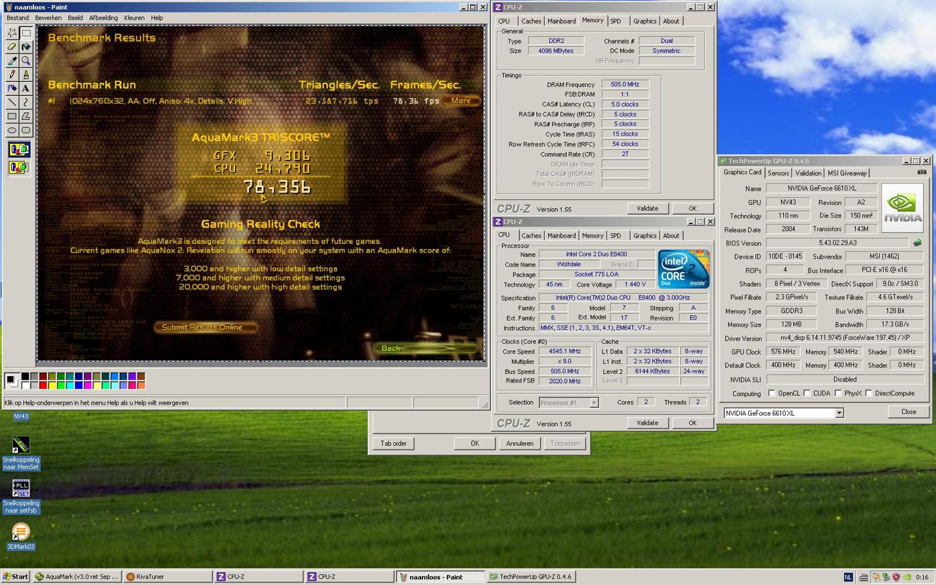Click the Back button in AquaMark image

coord(425,348)
